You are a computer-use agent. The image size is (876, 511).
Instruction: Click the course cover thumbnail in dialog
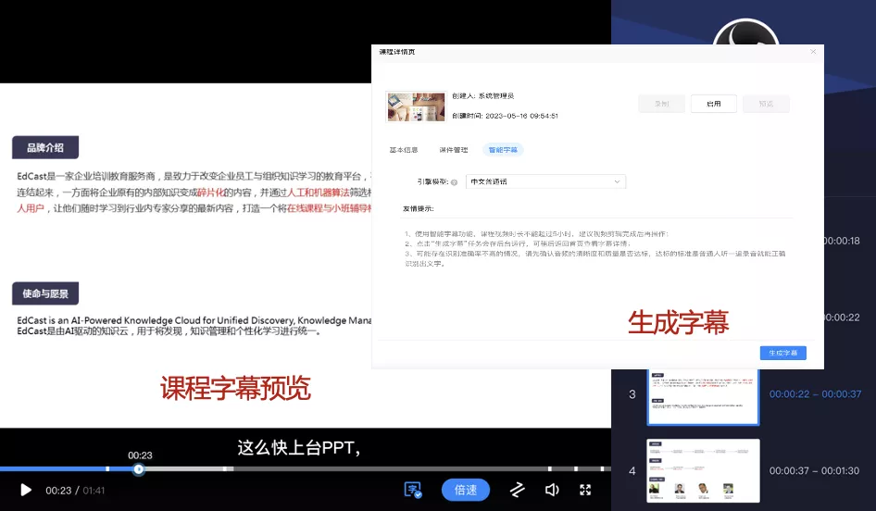[416, 106]
